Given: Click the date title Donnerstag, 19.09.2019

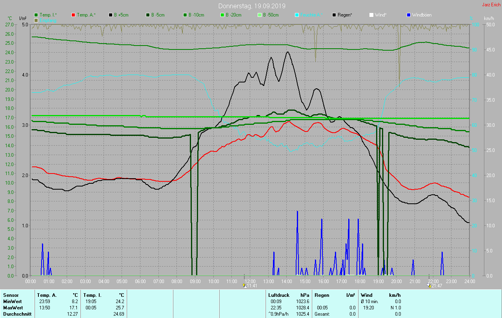Looking at the screenshot, I should click(x=252, y=6).
